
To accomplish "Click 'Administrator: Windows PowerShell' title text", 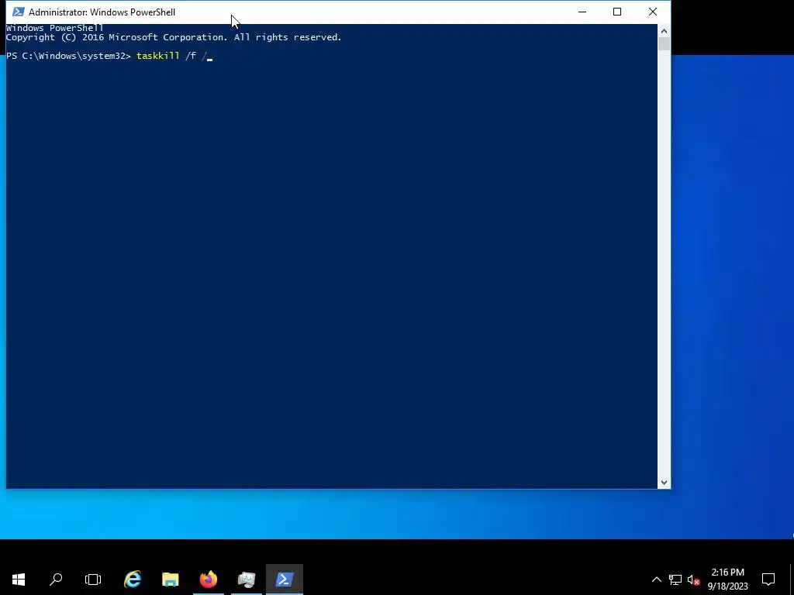I will coord(102,12).
